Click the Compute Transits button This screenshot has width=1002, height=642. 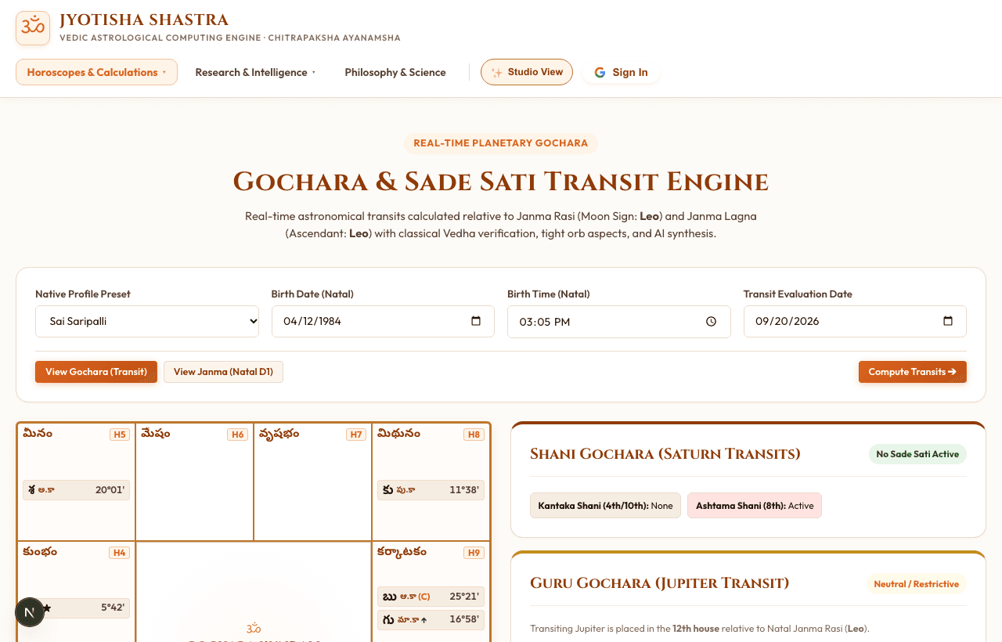pyautogui.click(x=913, y=372)
